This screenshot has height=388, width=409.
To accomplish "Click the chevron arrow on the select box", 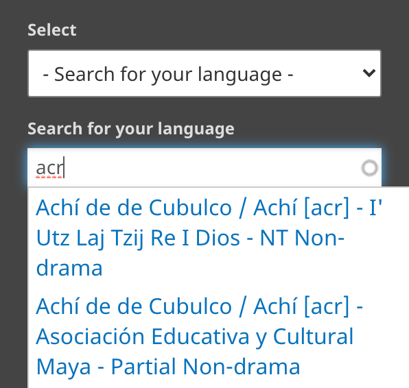I will (369, 73).
